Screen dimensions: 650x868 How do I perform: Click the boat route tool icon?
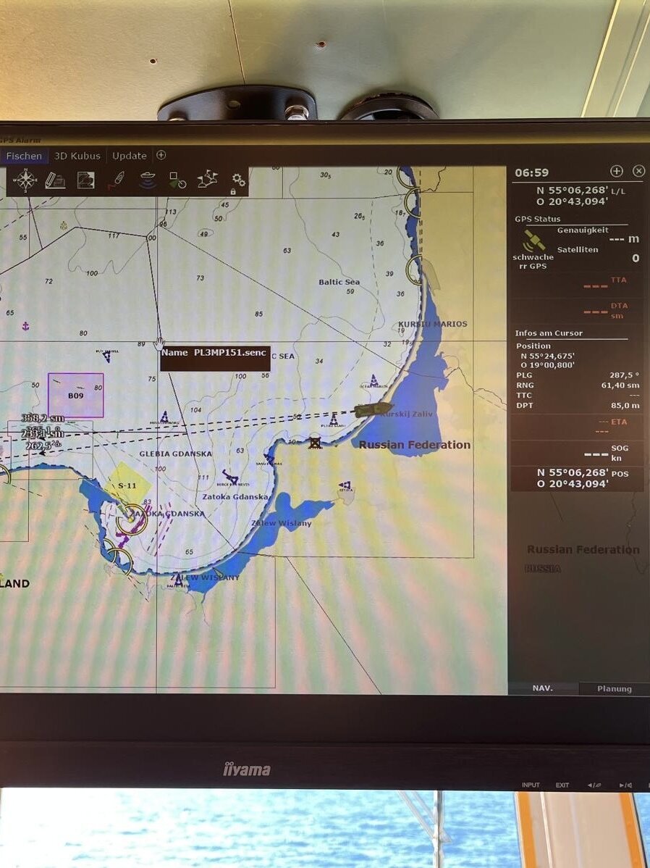[x=117, y=180]
